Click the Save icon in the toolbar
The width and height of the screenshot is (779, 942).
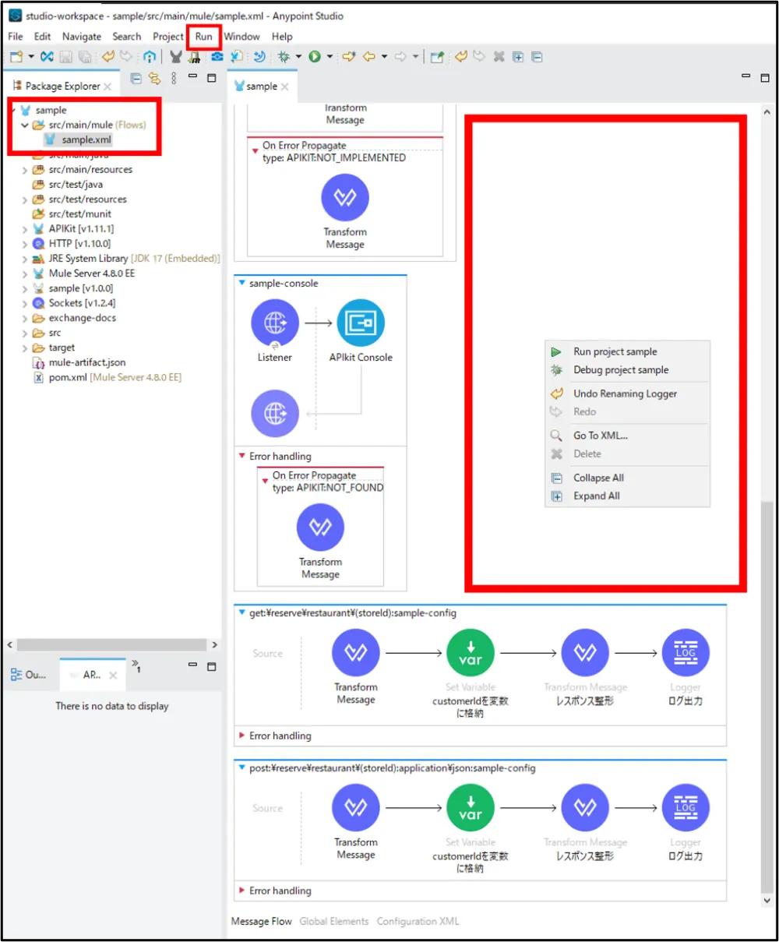pyautogui.click(x=66, y=57)
